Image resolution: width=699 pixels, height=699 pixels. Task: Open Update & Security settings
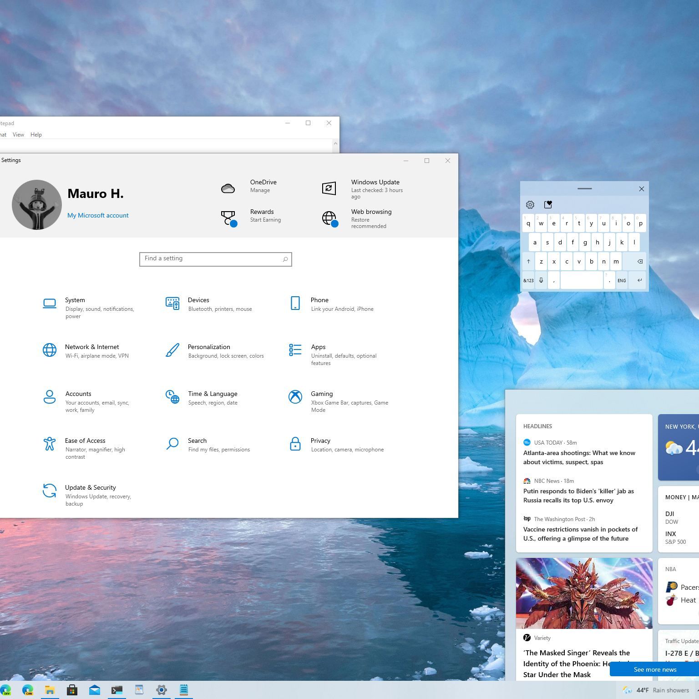[87, 495]
